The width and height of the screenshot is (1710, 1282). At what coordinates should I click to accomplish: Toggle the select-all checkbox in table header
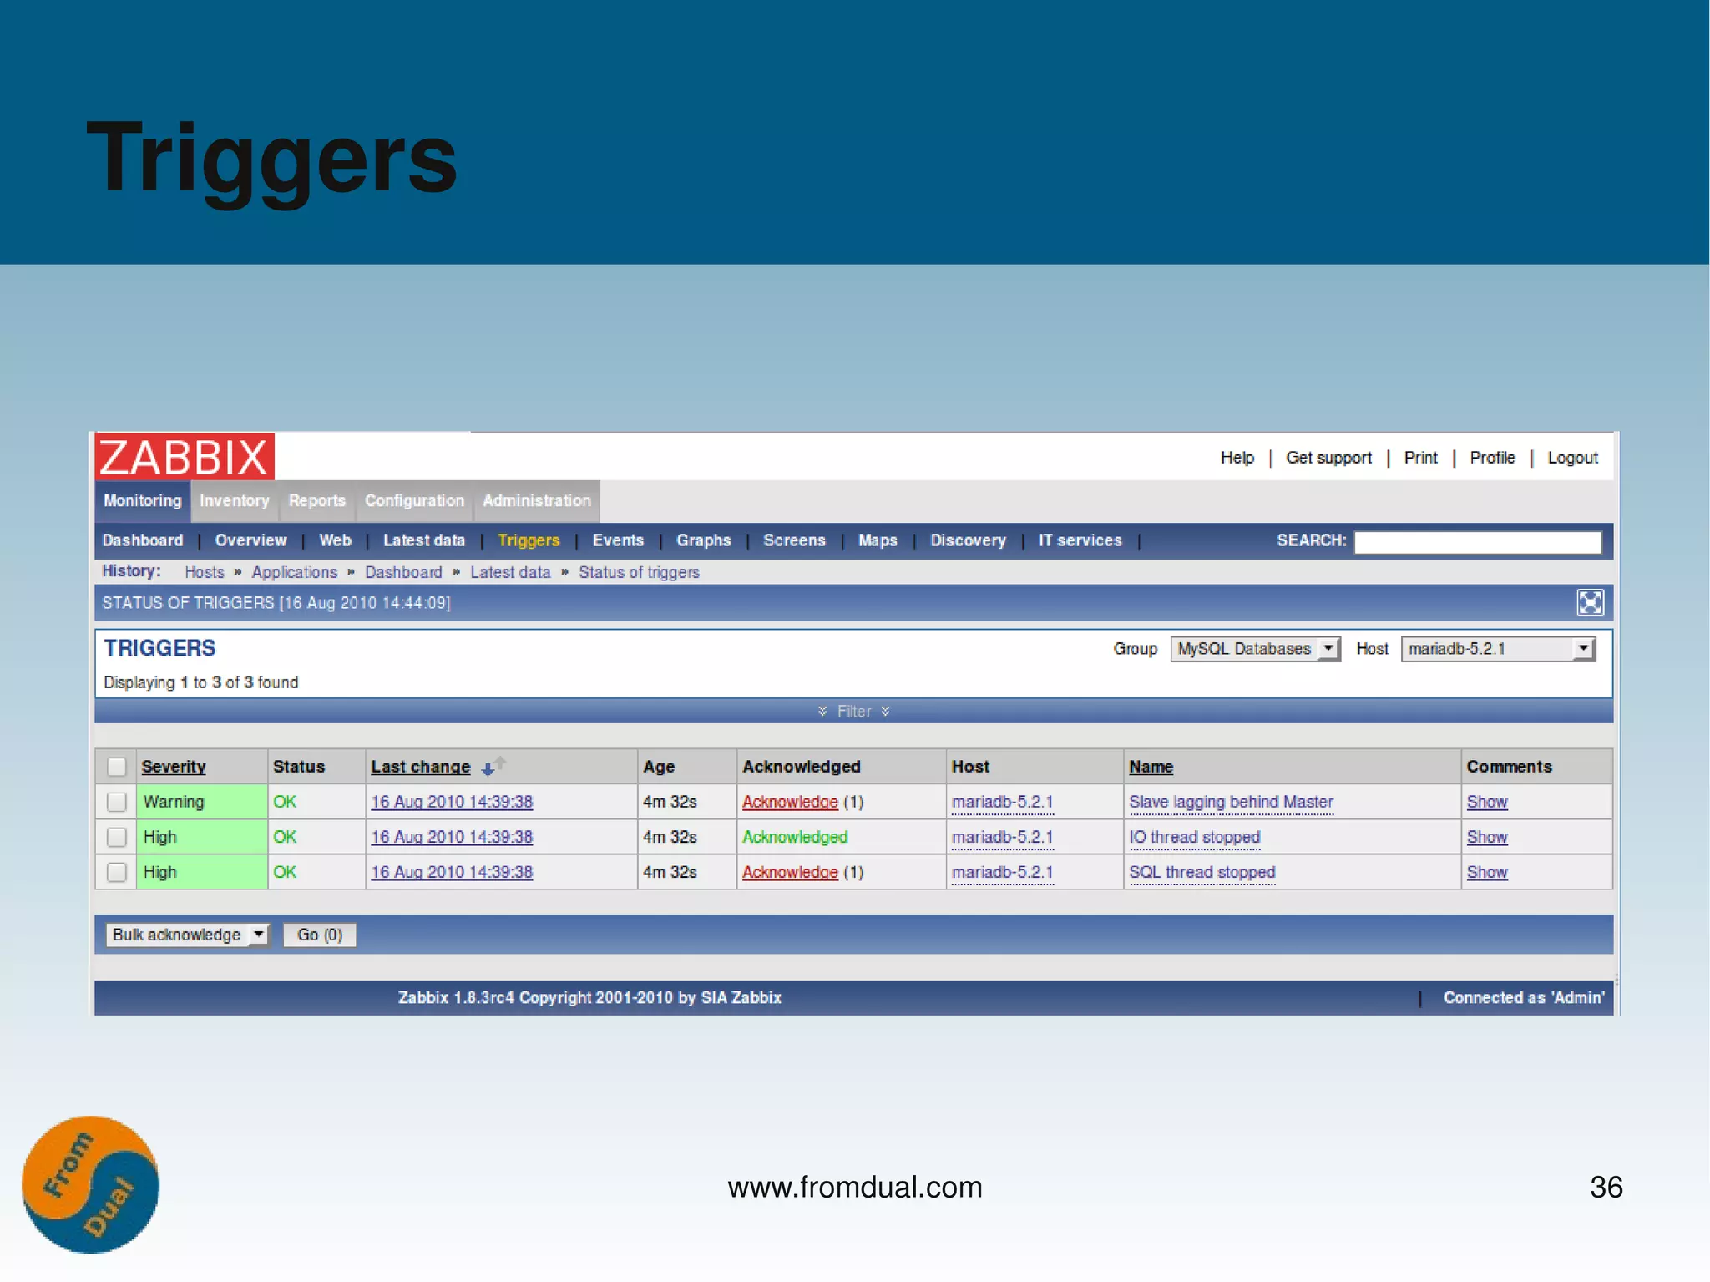pyautogui.click(x=117, y=767)
